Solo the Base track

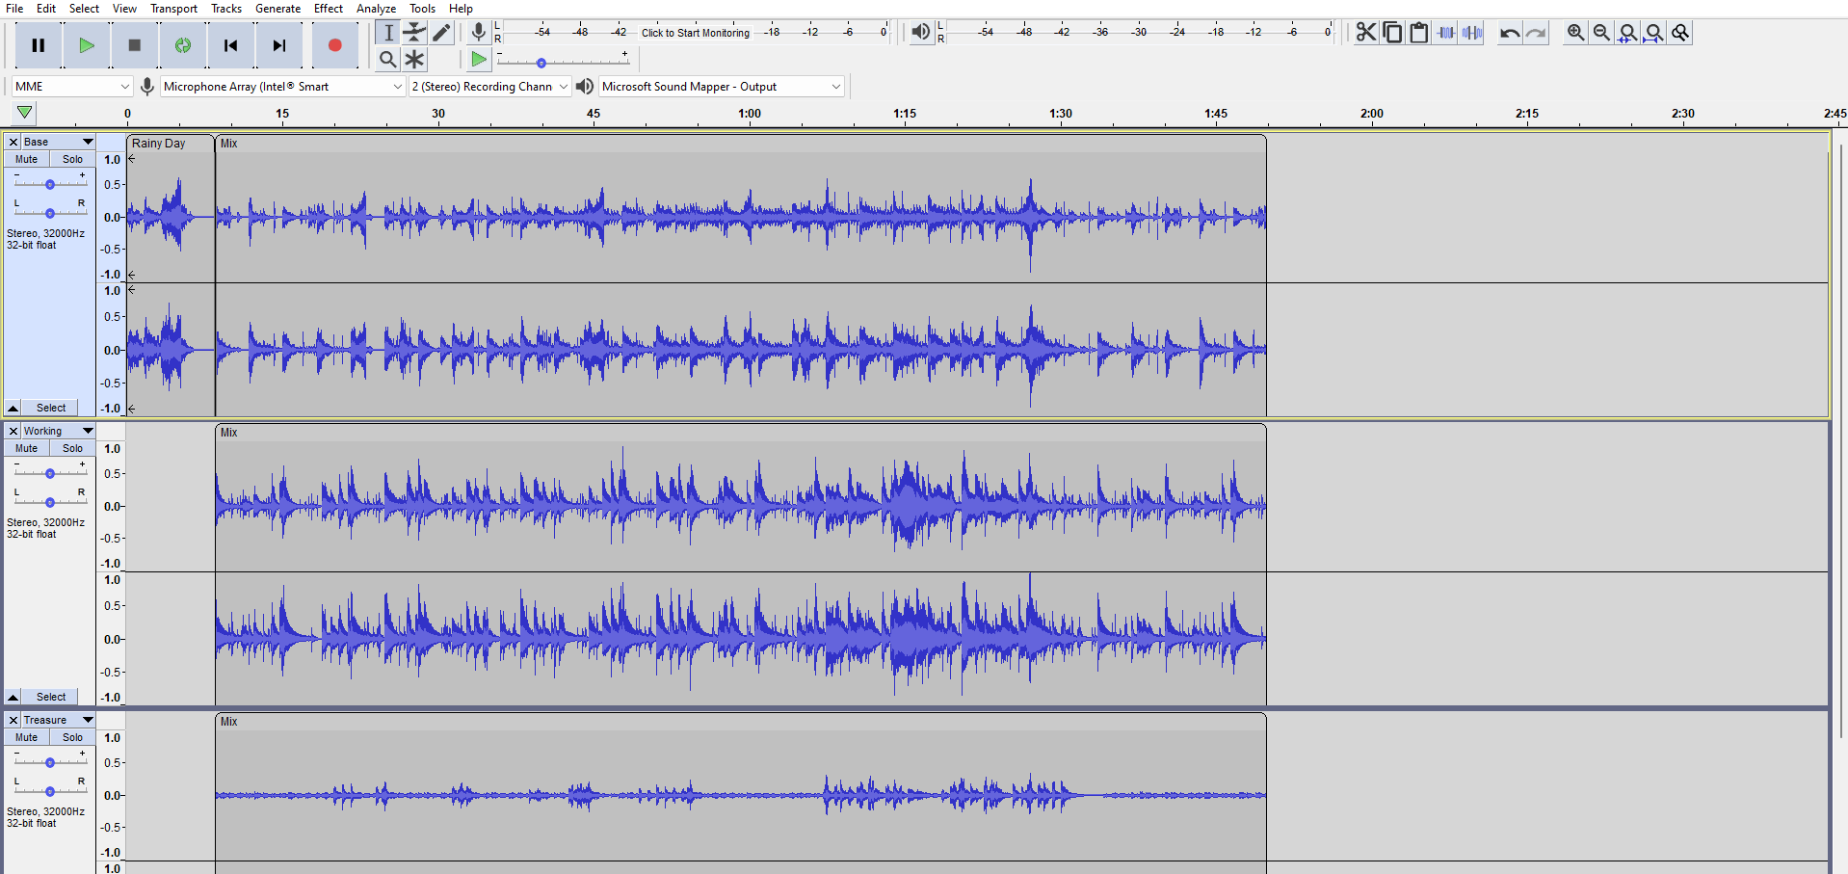point(73,159)
